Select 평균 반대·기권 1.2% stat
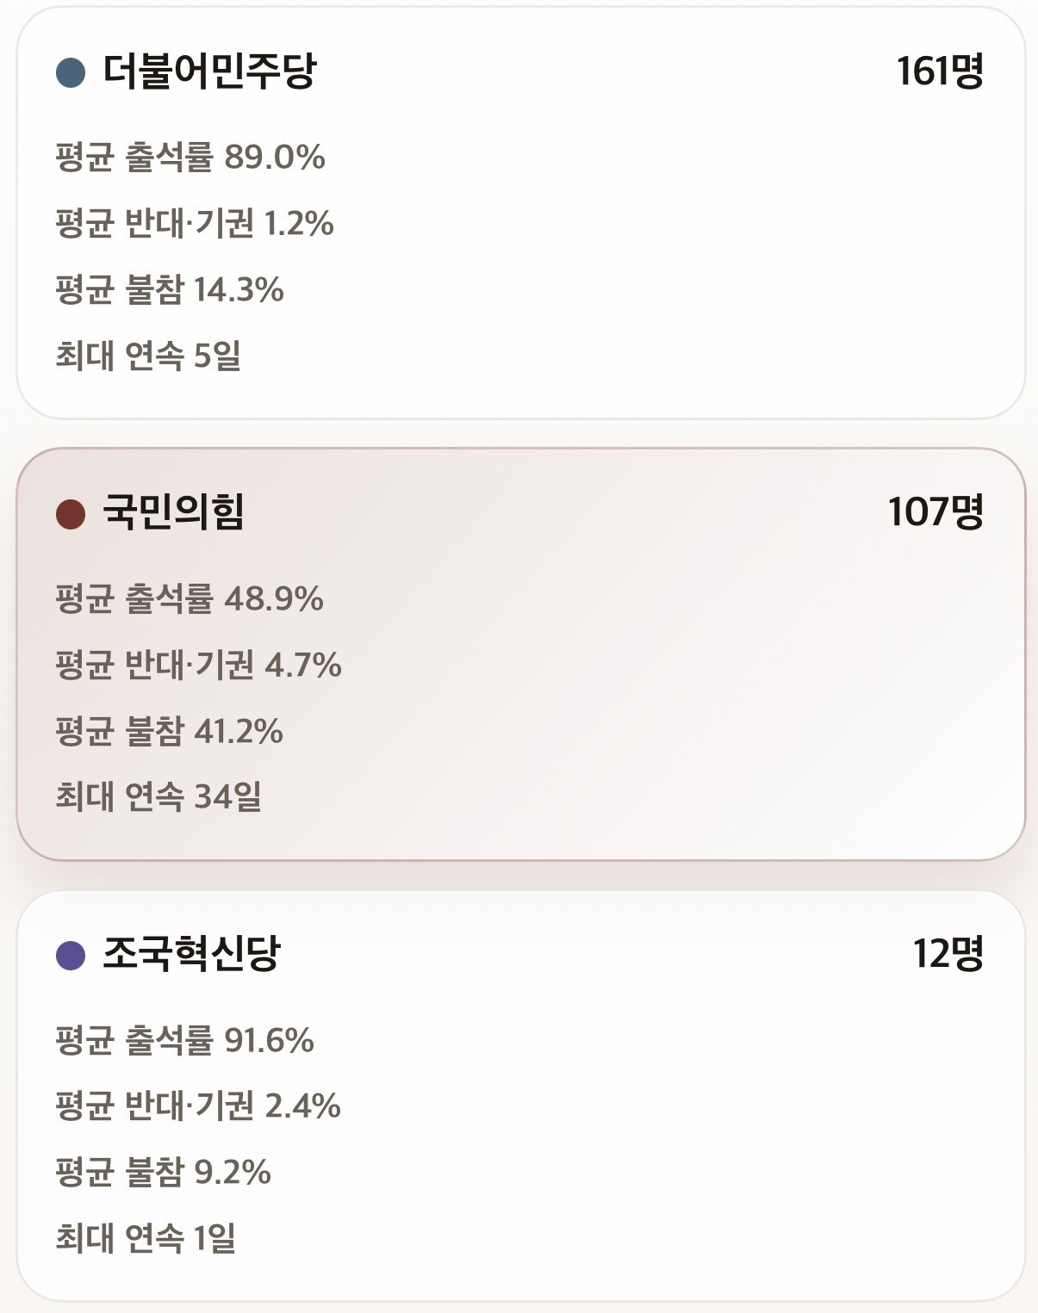Image resolution: width=1038 pixels, height=1313 pixels. 195,224
